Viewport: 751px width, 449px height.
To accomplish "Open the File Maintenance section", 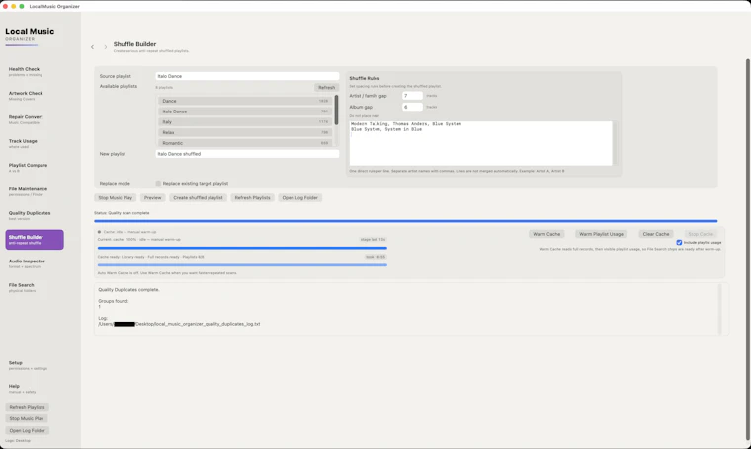I will [x=35, y=191].
